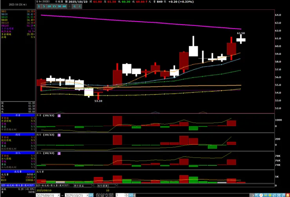Click the blue KEN indicator header at left
Screen dimensions: 290x197
(x=18, y=185)
